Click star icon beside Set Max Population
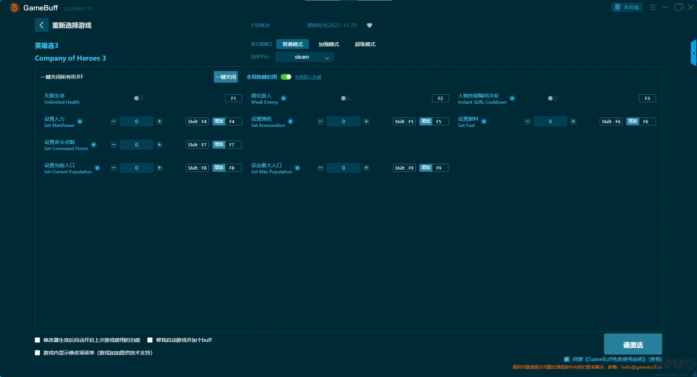Screen dimensions: 697x377 pyautogui.click(x=297, y=168)
